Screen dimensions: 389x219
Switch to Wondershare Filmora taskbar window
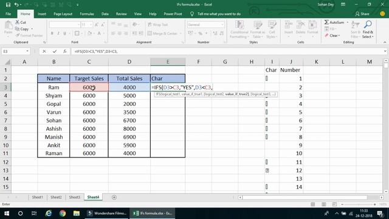(107, 214)
